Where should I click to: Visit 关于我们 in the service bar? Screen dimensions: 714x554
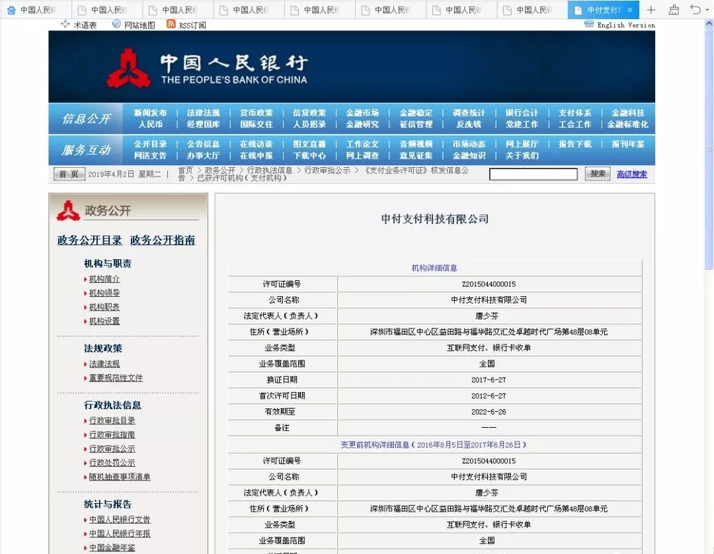522,155
